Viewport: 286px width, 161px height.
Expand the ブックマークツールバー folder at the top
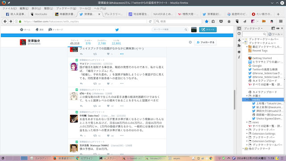coord(243,39)
